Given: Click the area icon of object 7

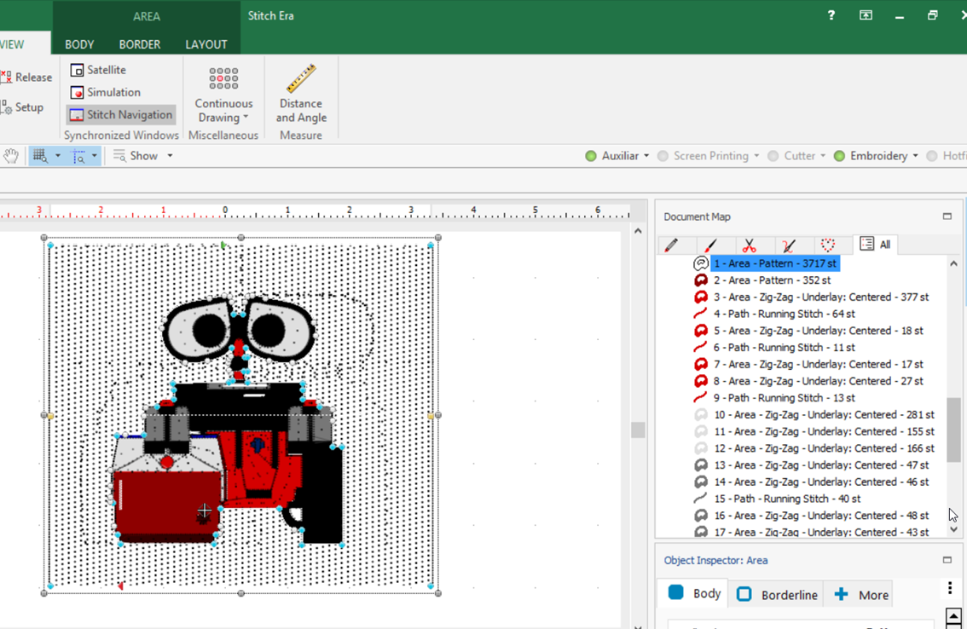Looking at the screenshot, I should [701, 364].
